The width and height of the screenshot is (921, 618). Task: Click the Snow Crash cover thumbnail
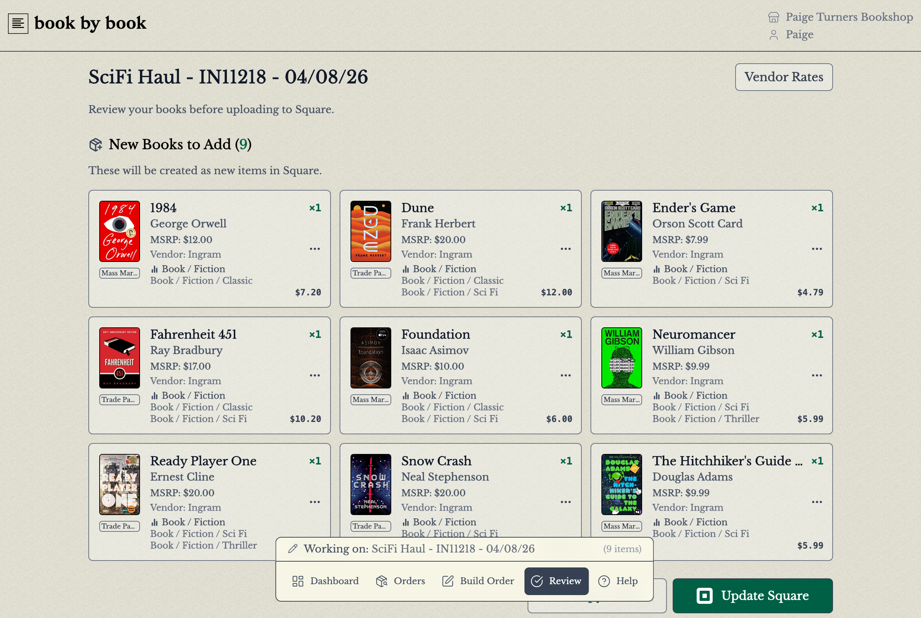pyautogui.click(x=371, y=485)
